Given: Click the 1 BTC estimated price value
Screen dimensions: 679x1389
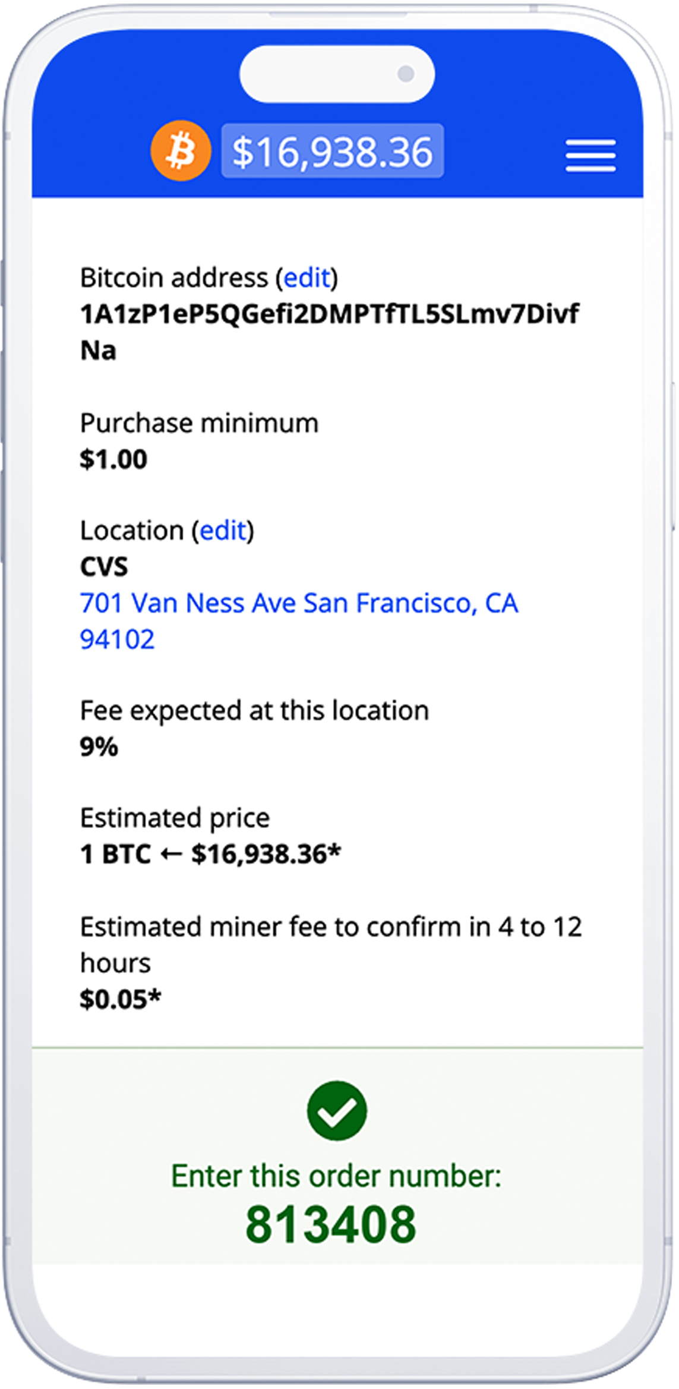Looking at the screenshot, I should 210,854.
